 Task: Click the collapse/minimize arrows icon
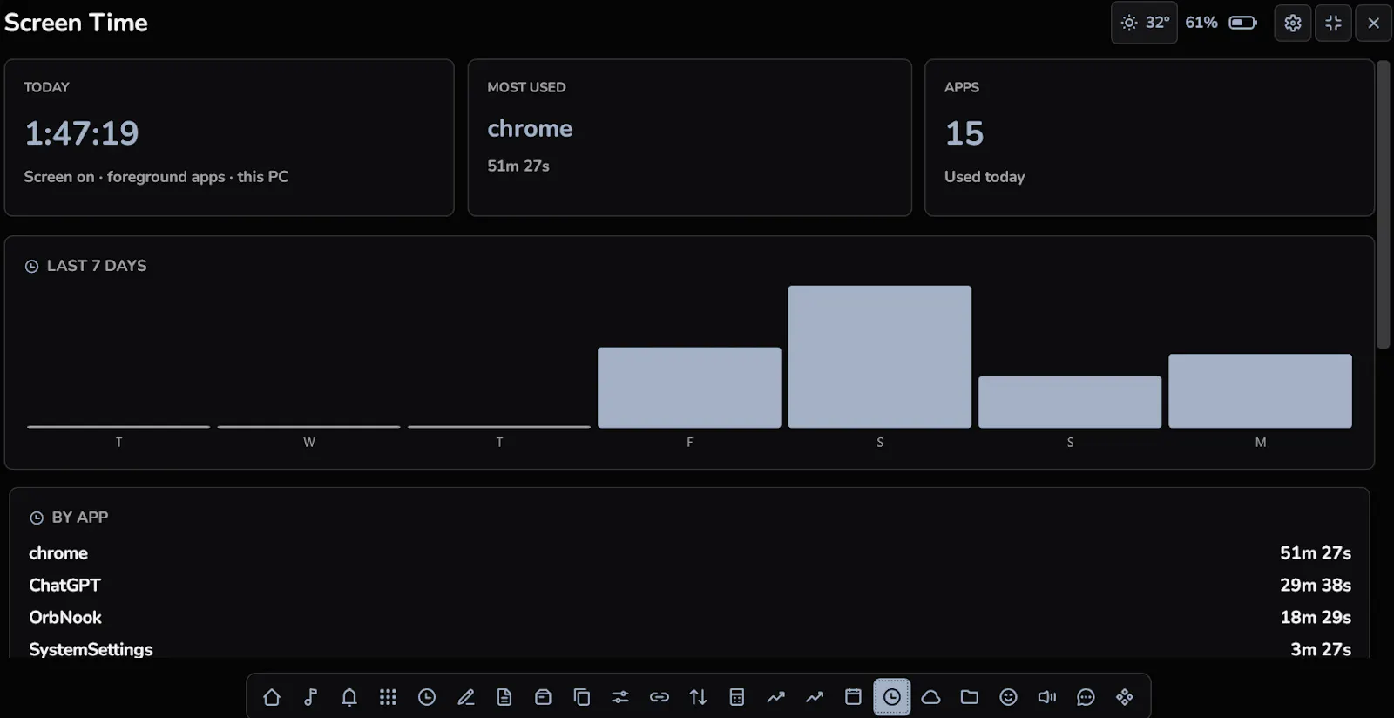coord(1333,23)
